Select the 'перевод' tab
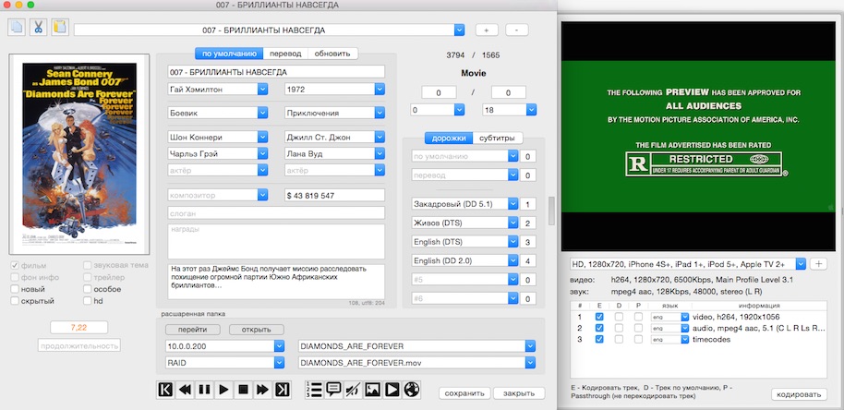Image resolution: width=844 pixels, height=410 pixels. pyautogui.click(x=286, y=54)
